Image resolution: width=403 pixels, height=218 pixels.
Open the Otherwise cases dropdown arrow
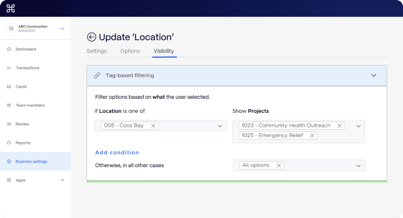(x=359, y=166)
